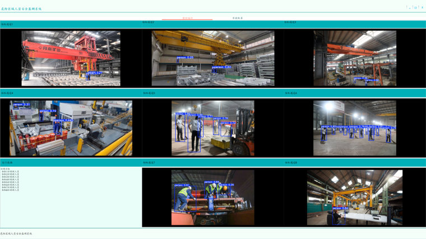The image size is (426, 239).
Task: Click the application title in top-left corner
Action: [x=21, y=9]
